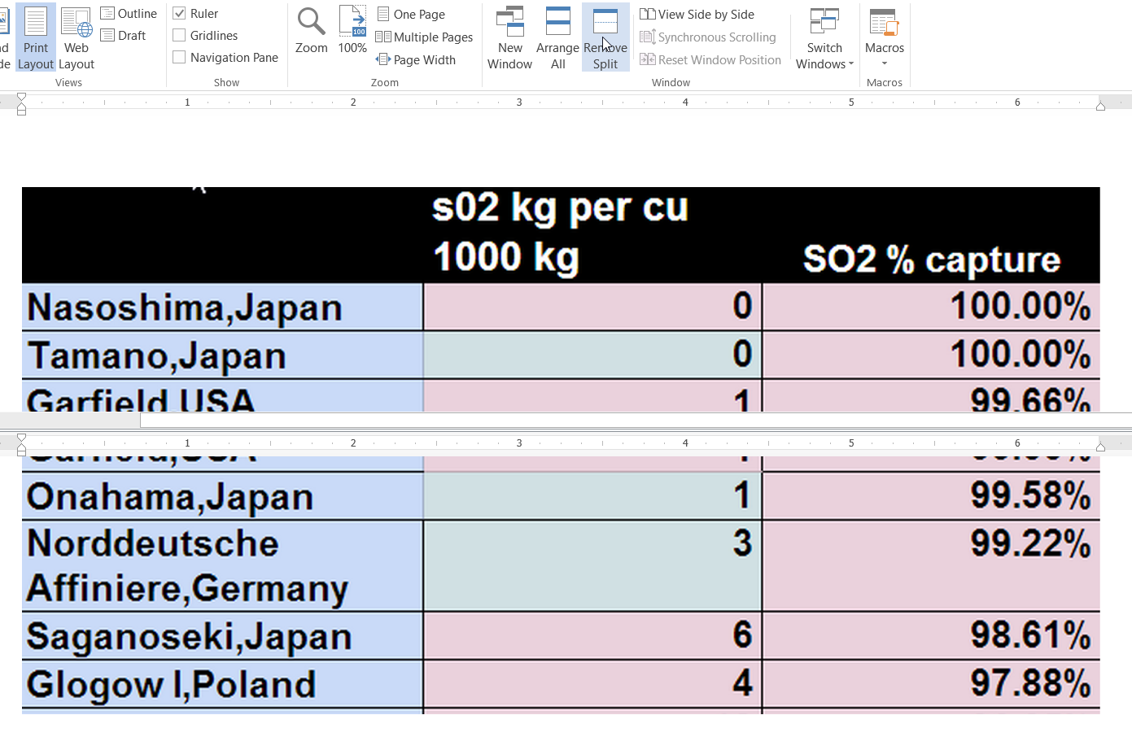Viewport: 1132px width, 750px height.
Task: Click the 'Norddeutsche Affiniere,Germany' cell
Action: [222, 566]
